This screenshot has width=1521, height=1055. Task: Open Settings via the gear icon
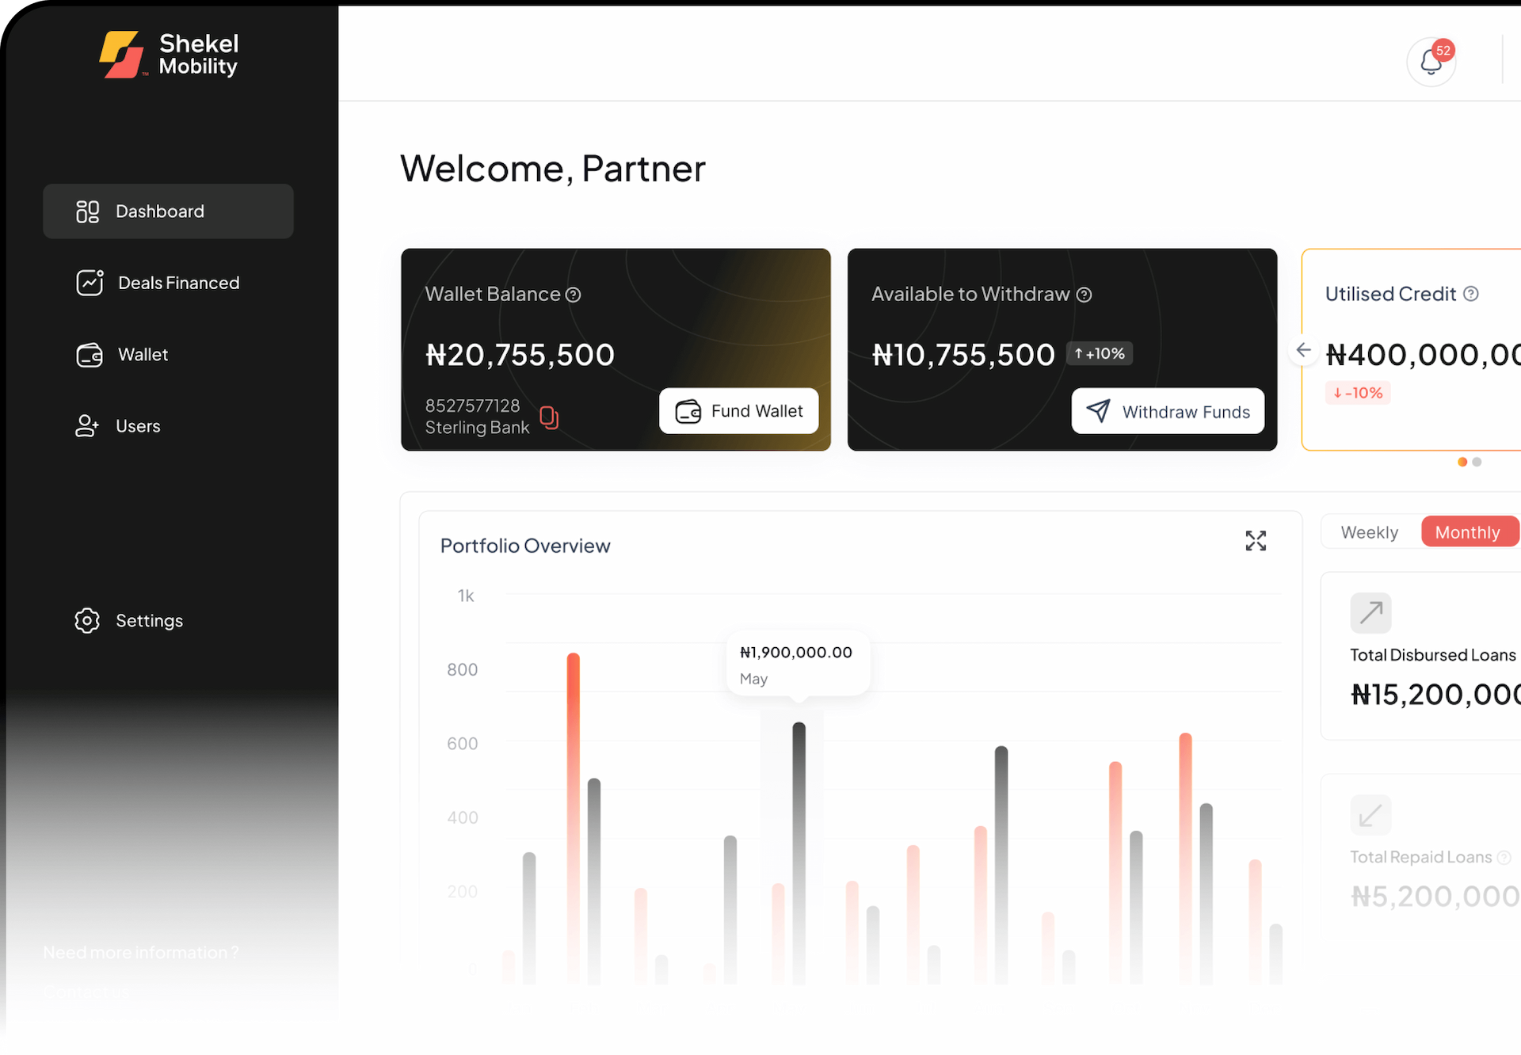(86, 621)
